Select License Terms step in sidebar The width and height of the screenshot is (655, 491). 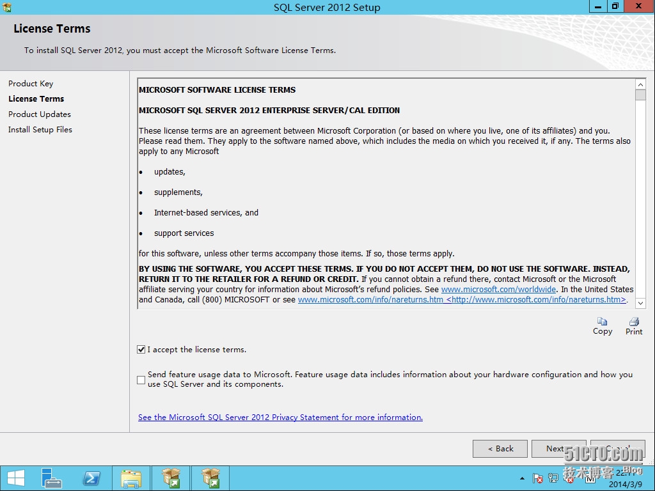36,99
